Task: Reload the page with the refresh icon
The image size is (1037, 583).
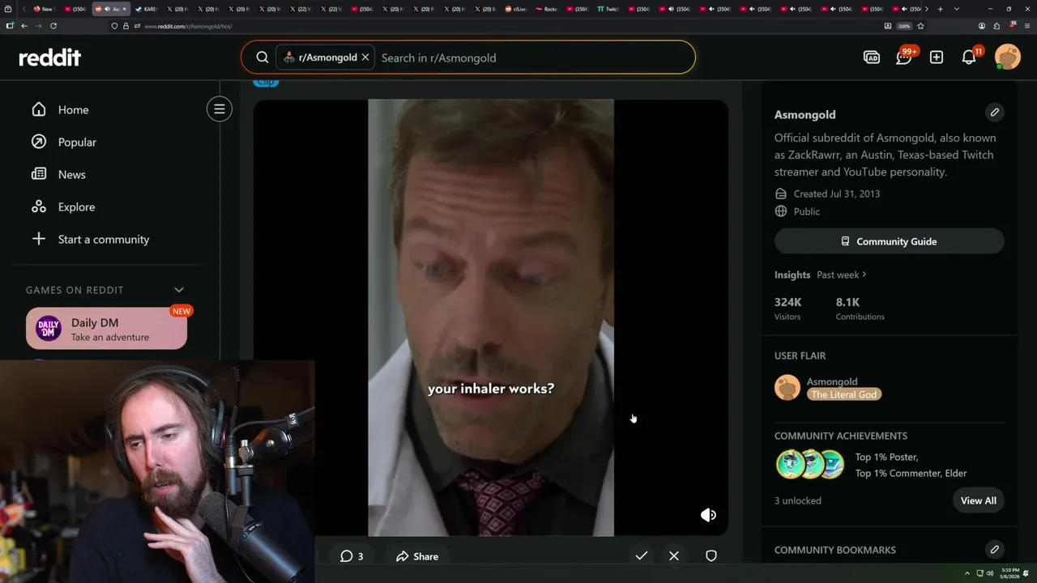Action: pos(53,26)
